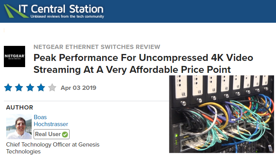Click the third blue rating star

(30, 88)
